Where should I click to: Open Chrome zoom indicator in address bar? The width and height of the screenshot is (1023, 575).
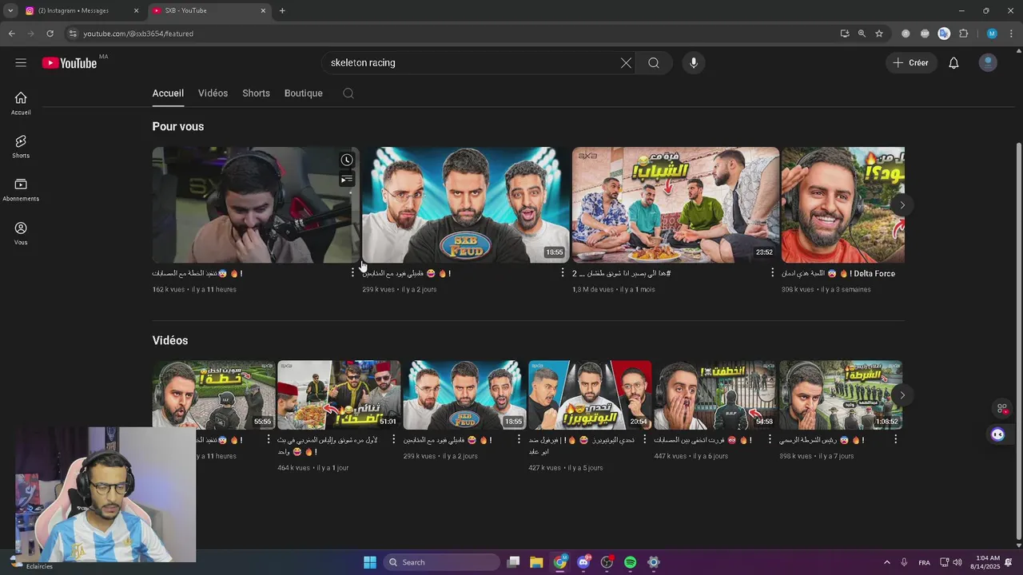[x=862, y=34]
